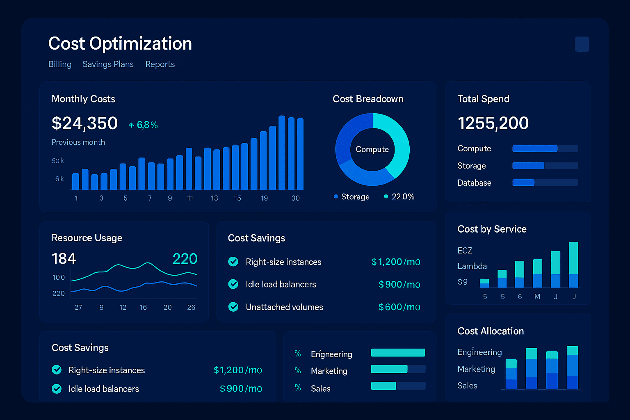The height and width of the screenshot is (420, 630).
Task: Click the percent icon next to Engineering
Action: pos(298,354)
